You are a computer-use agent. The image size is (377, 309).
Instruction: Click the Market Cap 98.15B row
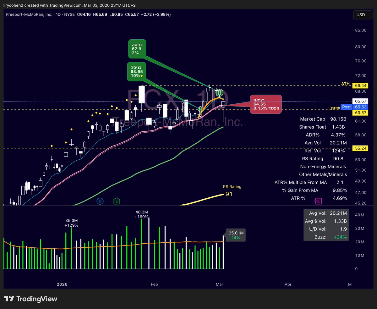(323, 119)
